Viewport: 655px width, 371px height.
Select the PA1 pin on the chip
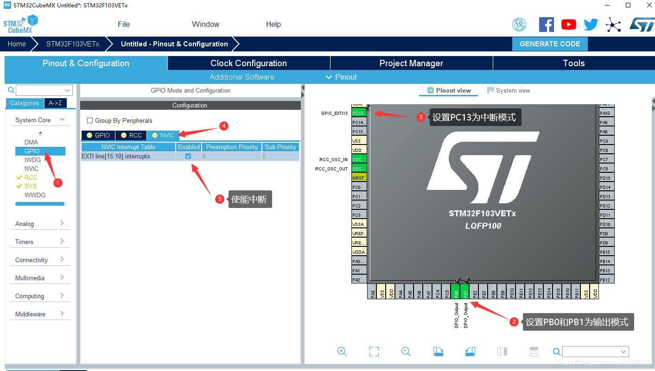point(359,270)
